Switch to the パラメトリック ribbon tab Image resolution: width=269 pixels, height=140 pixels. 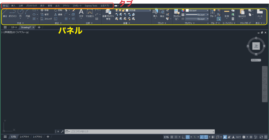coord(32,6)
